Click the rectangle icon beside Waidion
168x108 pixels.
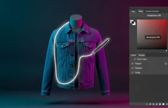[x=133, y=68]
